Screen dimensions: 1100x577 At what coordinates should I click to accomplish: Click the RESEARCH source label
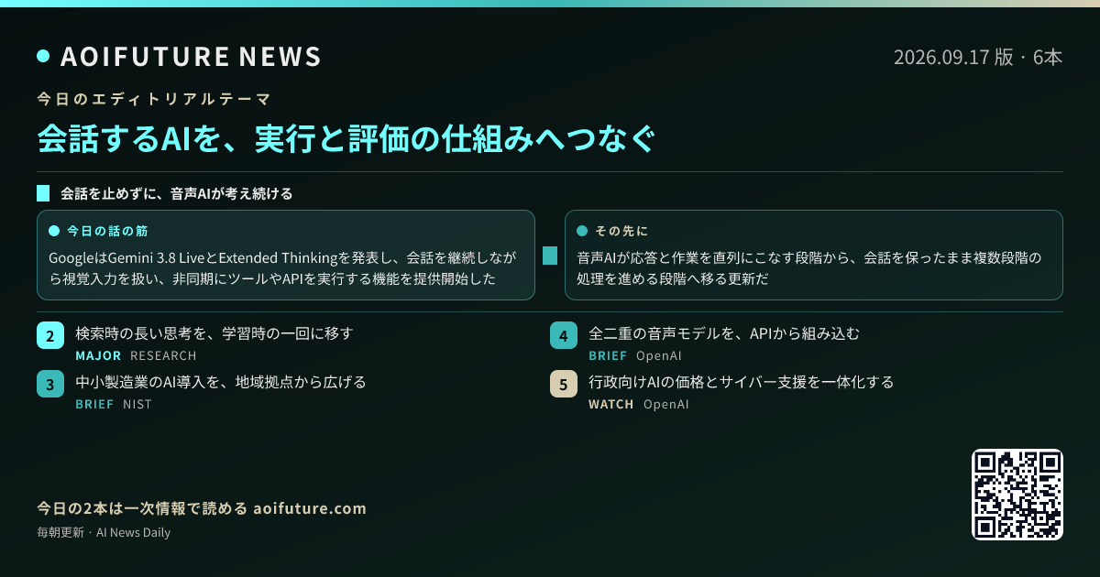163,355
